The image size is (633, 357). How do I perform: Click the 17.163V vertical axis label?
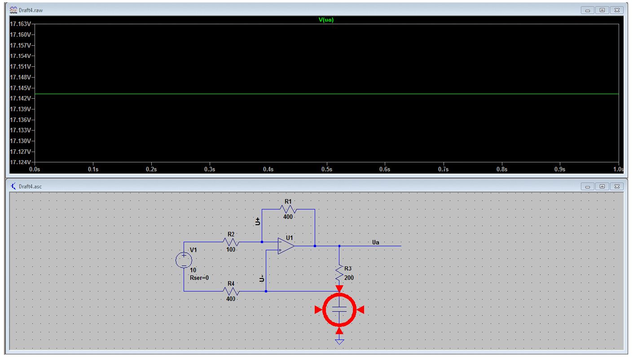click(20, 24)
